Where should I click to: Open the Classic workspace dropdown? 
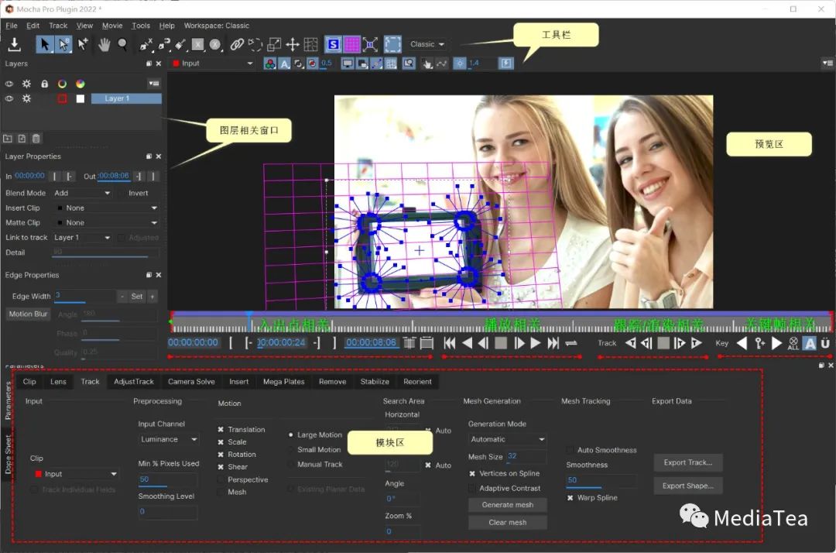tap(427, 44)
